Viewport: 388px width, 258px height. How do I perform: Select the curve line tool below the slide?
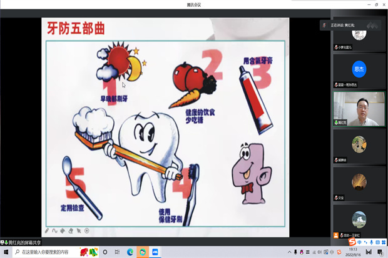[54, 231]
